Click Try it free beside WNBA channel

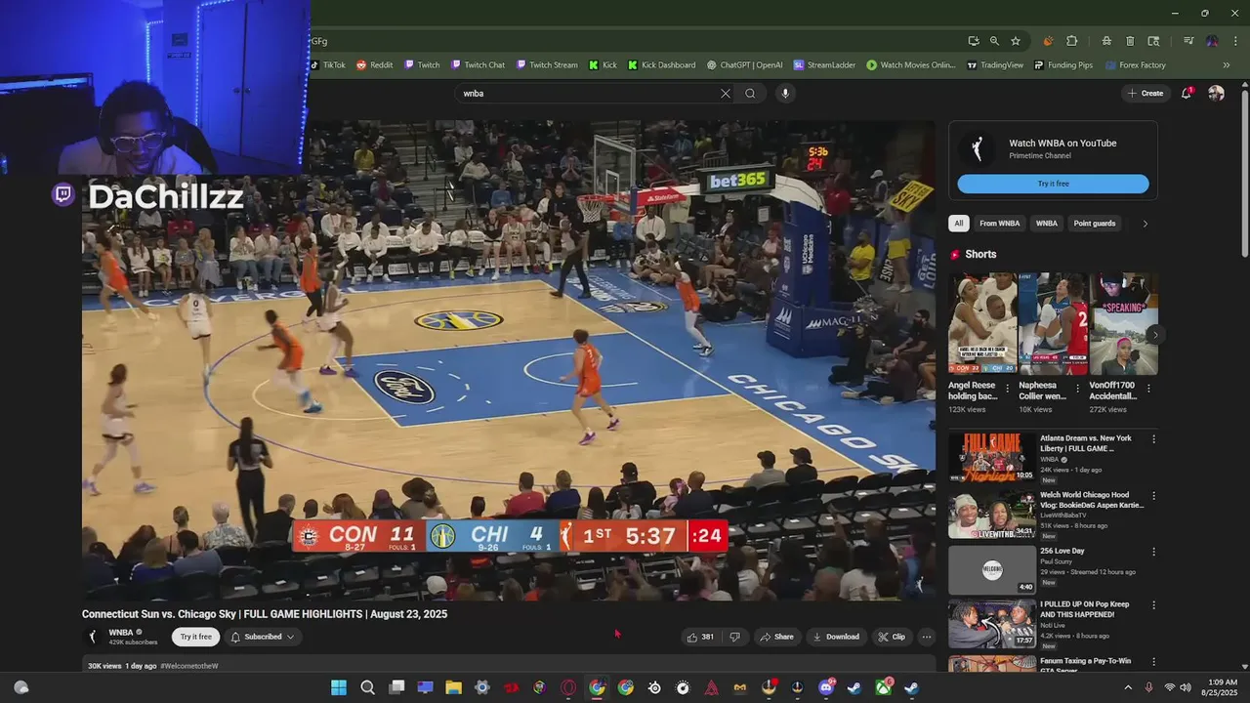click(195, 637)
